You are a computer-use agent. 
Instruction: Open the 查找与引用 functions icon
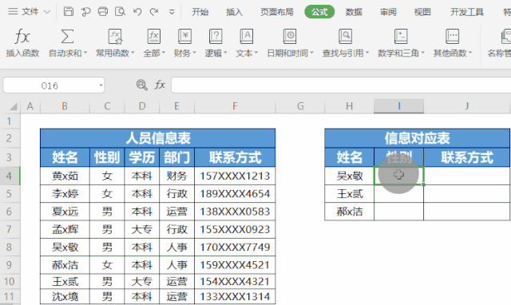point(345,36)
